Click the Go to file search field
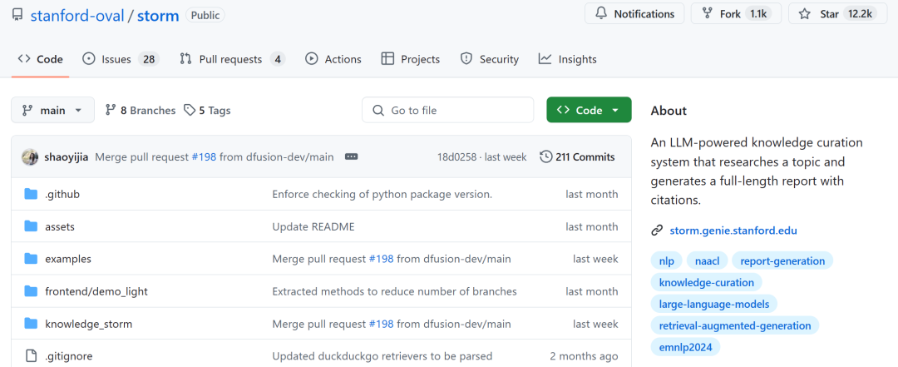Image resolution: width=898 pixels, height=367 pixels. (447, 110)
